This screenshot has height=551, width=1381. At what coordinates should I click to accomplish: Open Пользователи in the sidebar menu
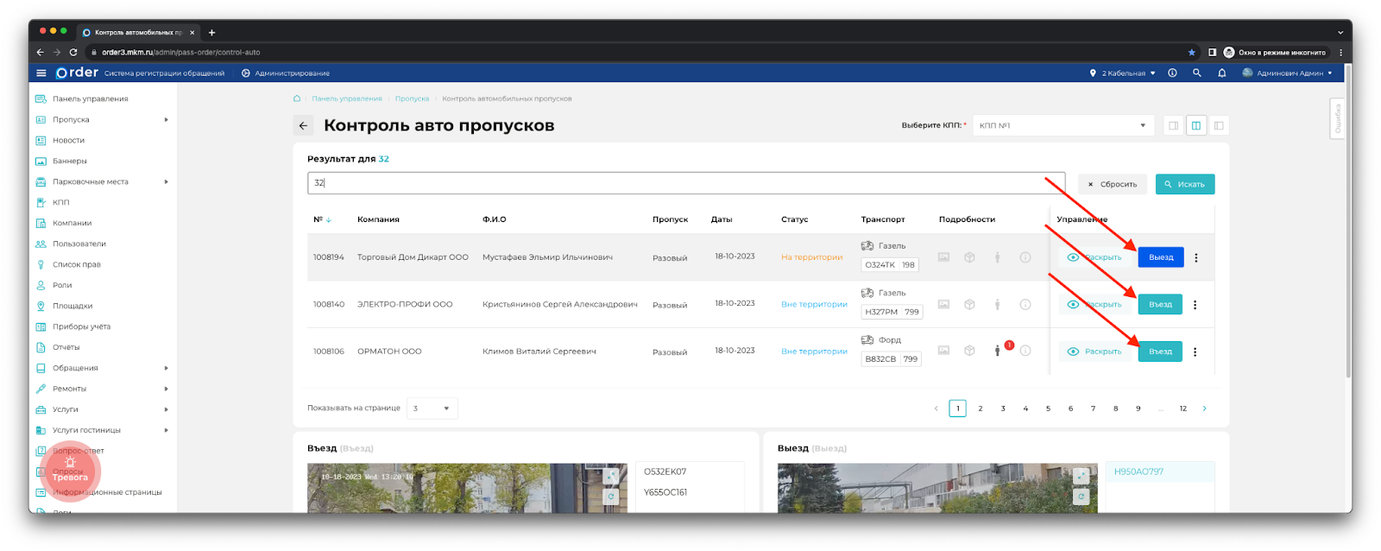79,244
